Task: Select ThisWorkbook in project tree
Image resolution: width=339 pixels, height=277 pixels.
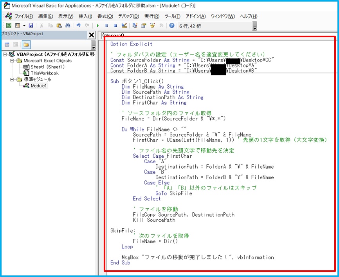Action: (45, 73)
